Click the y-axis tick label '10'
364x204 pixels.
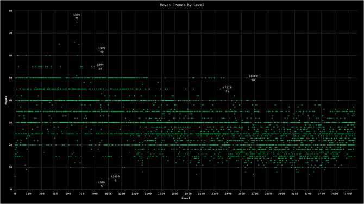pos(10,167)
